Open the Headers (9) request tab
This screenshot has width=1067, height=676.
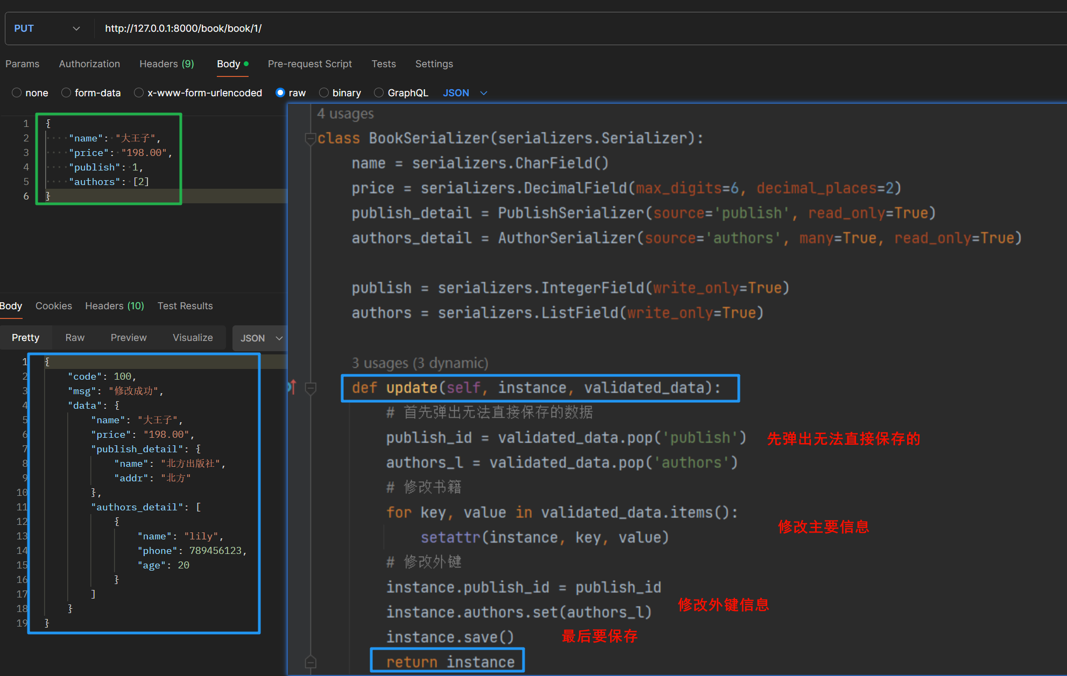coord(166,64)
